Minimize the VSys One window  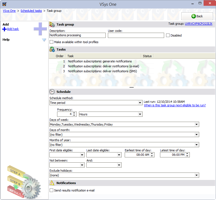(x=193, y=3)
